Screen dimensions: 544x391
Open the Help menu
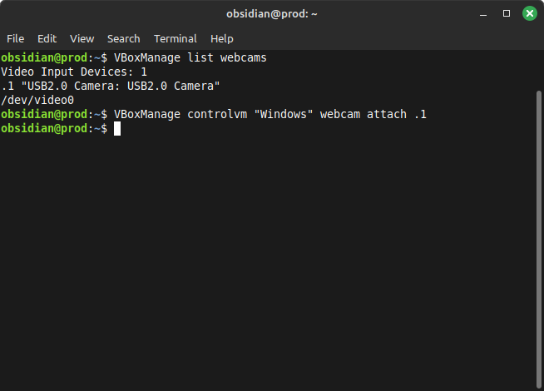(x=221, y=38)
